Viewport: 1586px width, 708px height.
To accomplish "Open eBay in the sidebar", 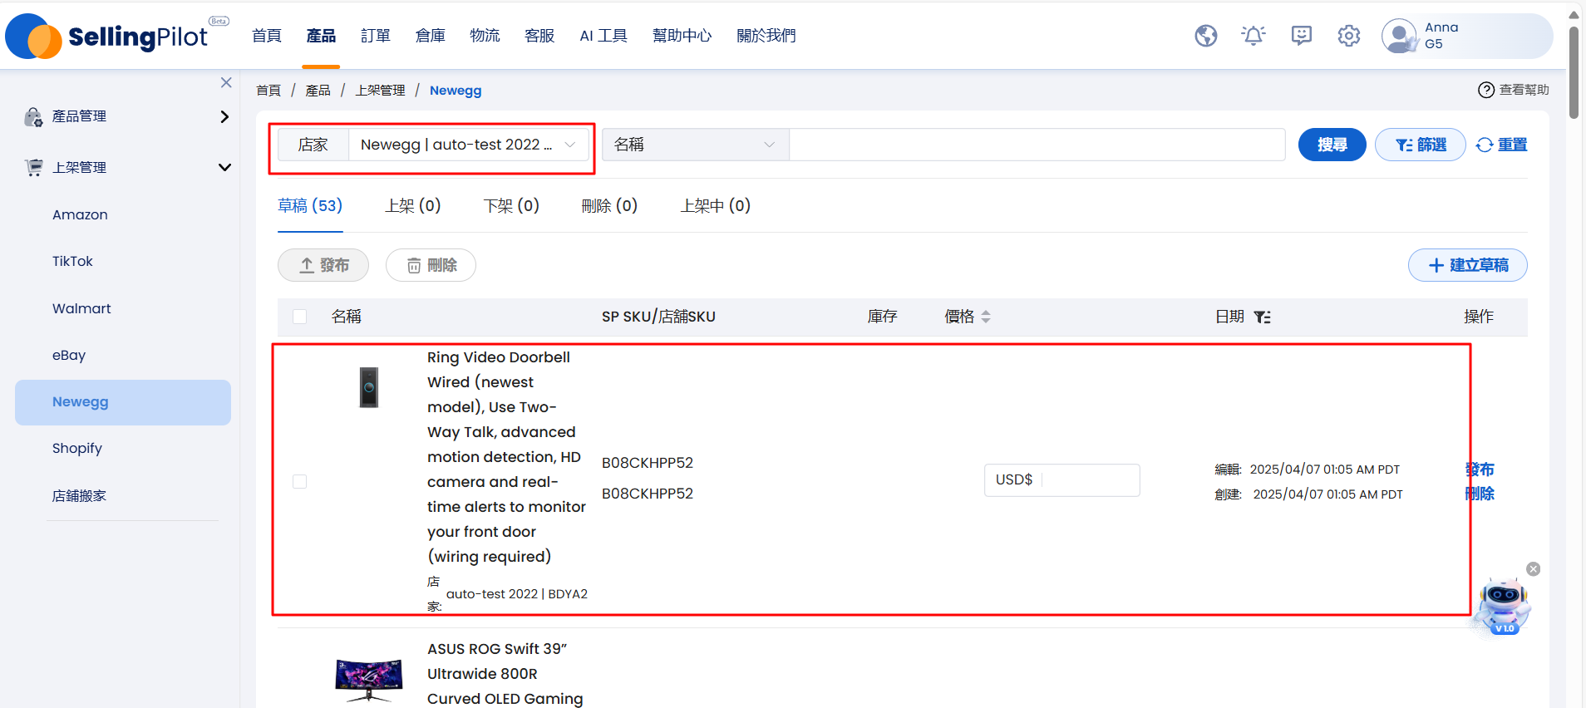I will click(x=69, y=355).
